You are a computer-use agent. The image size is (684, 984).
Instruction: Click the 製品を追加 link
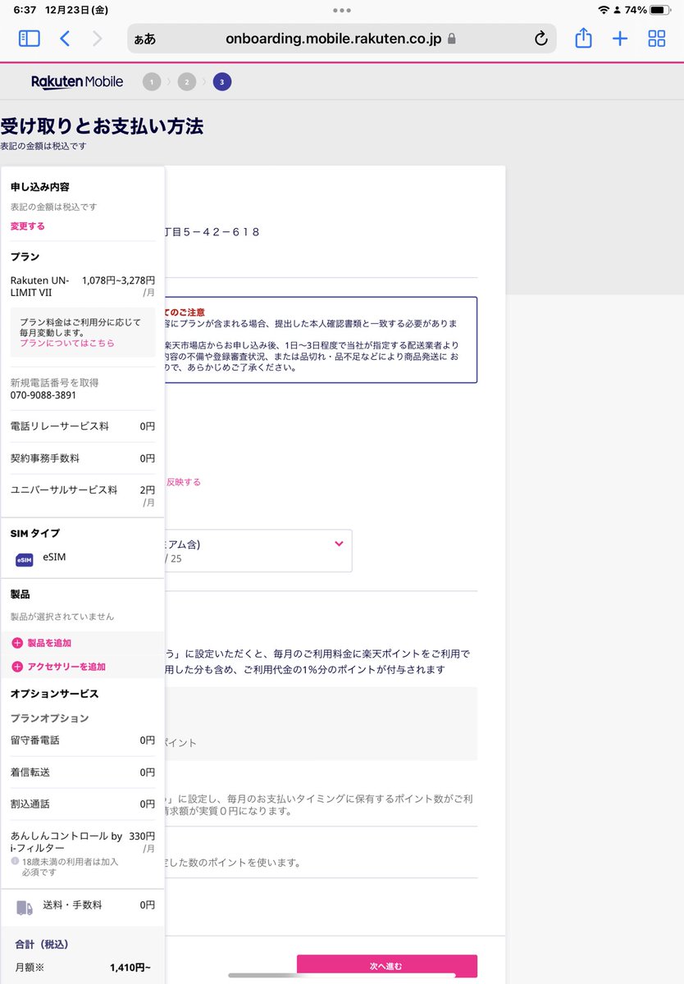point(49,643)
